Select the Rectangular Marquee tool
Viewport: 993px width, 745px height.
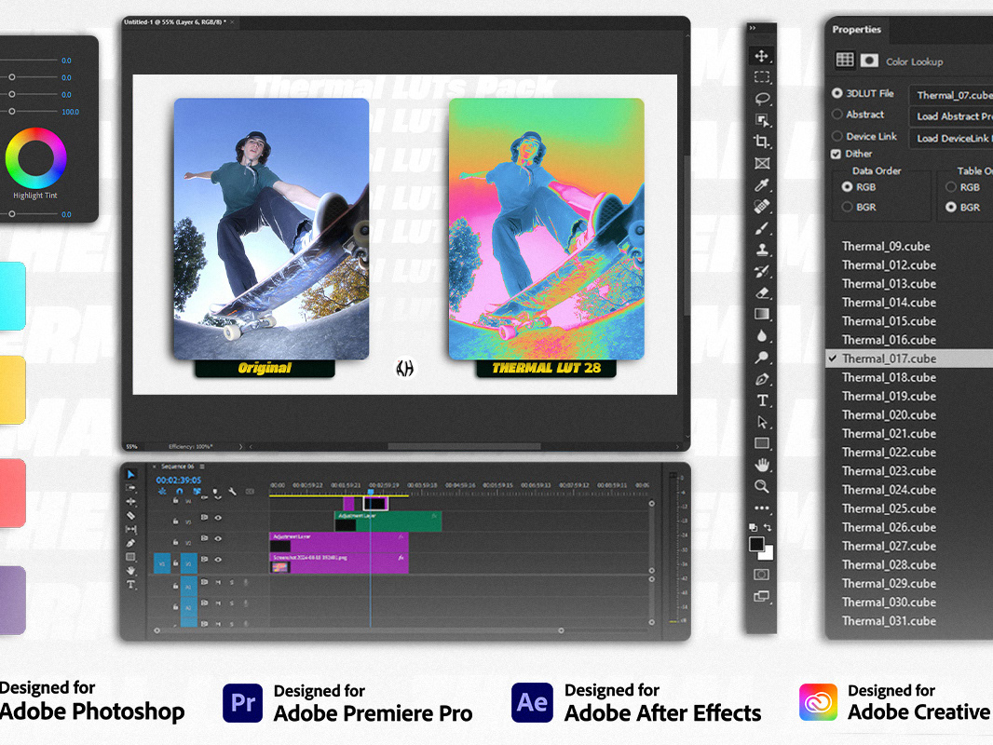(x=761, y=77)
